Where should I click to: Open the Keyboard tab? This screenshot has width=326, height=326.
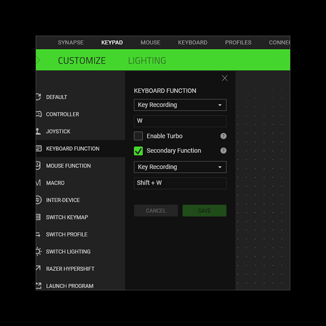pyautogui.click(x=193, y=42)
